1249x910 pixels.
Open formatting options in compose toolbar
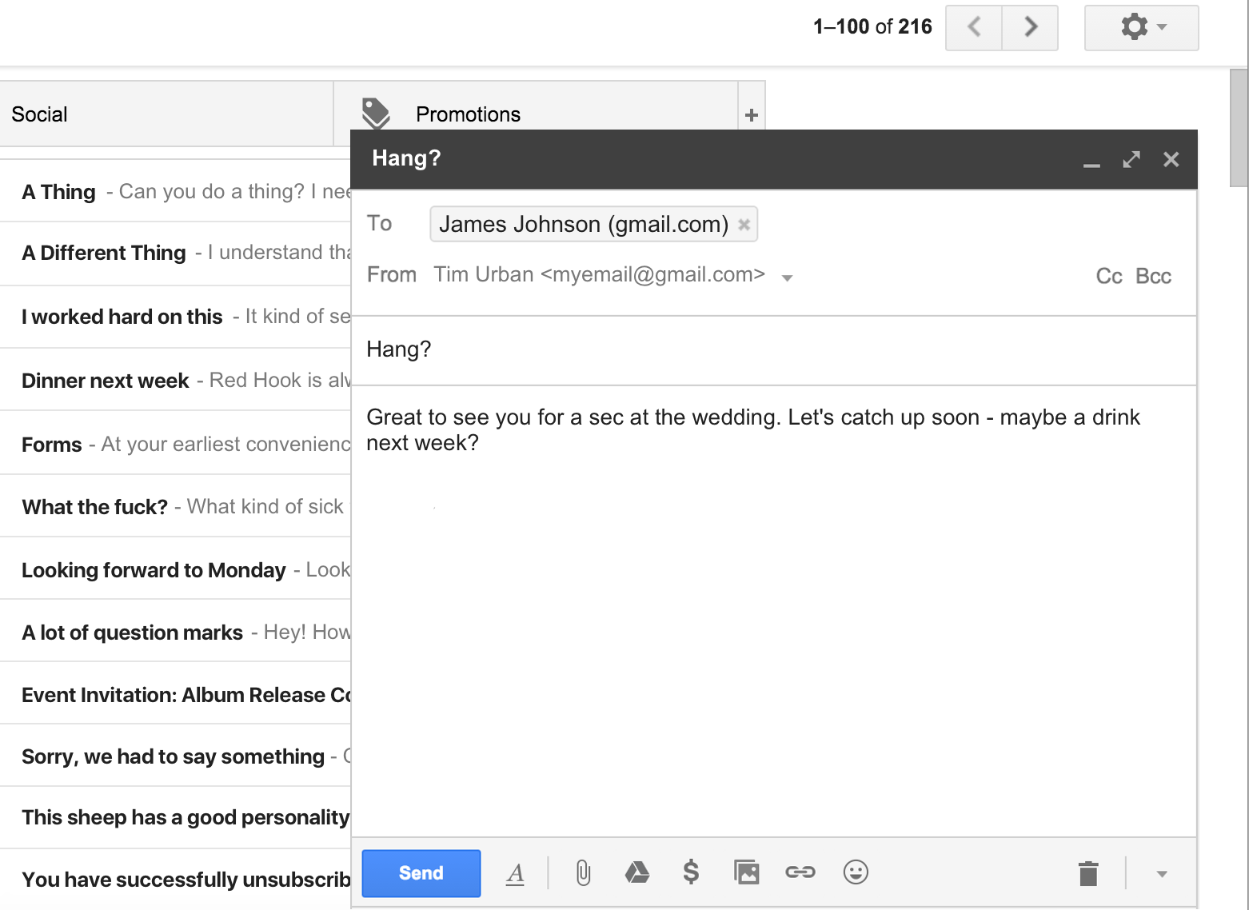pos(516,873)
